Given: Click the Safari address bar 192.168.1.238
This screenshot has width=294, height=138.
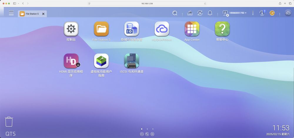Looking at the screenshot, I should click(x=147, y=3).
